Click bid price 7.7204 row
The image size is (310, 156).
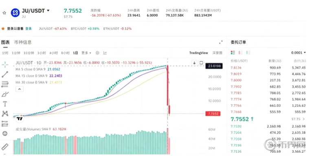pyautogui.click(x=268, y=132)
